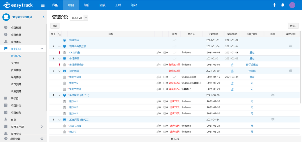Expand project switcher arrow next to 智慧停车监控项目
Image resolution: width=302 pixels, height=142 pixels.
click(x=44, y=17)
